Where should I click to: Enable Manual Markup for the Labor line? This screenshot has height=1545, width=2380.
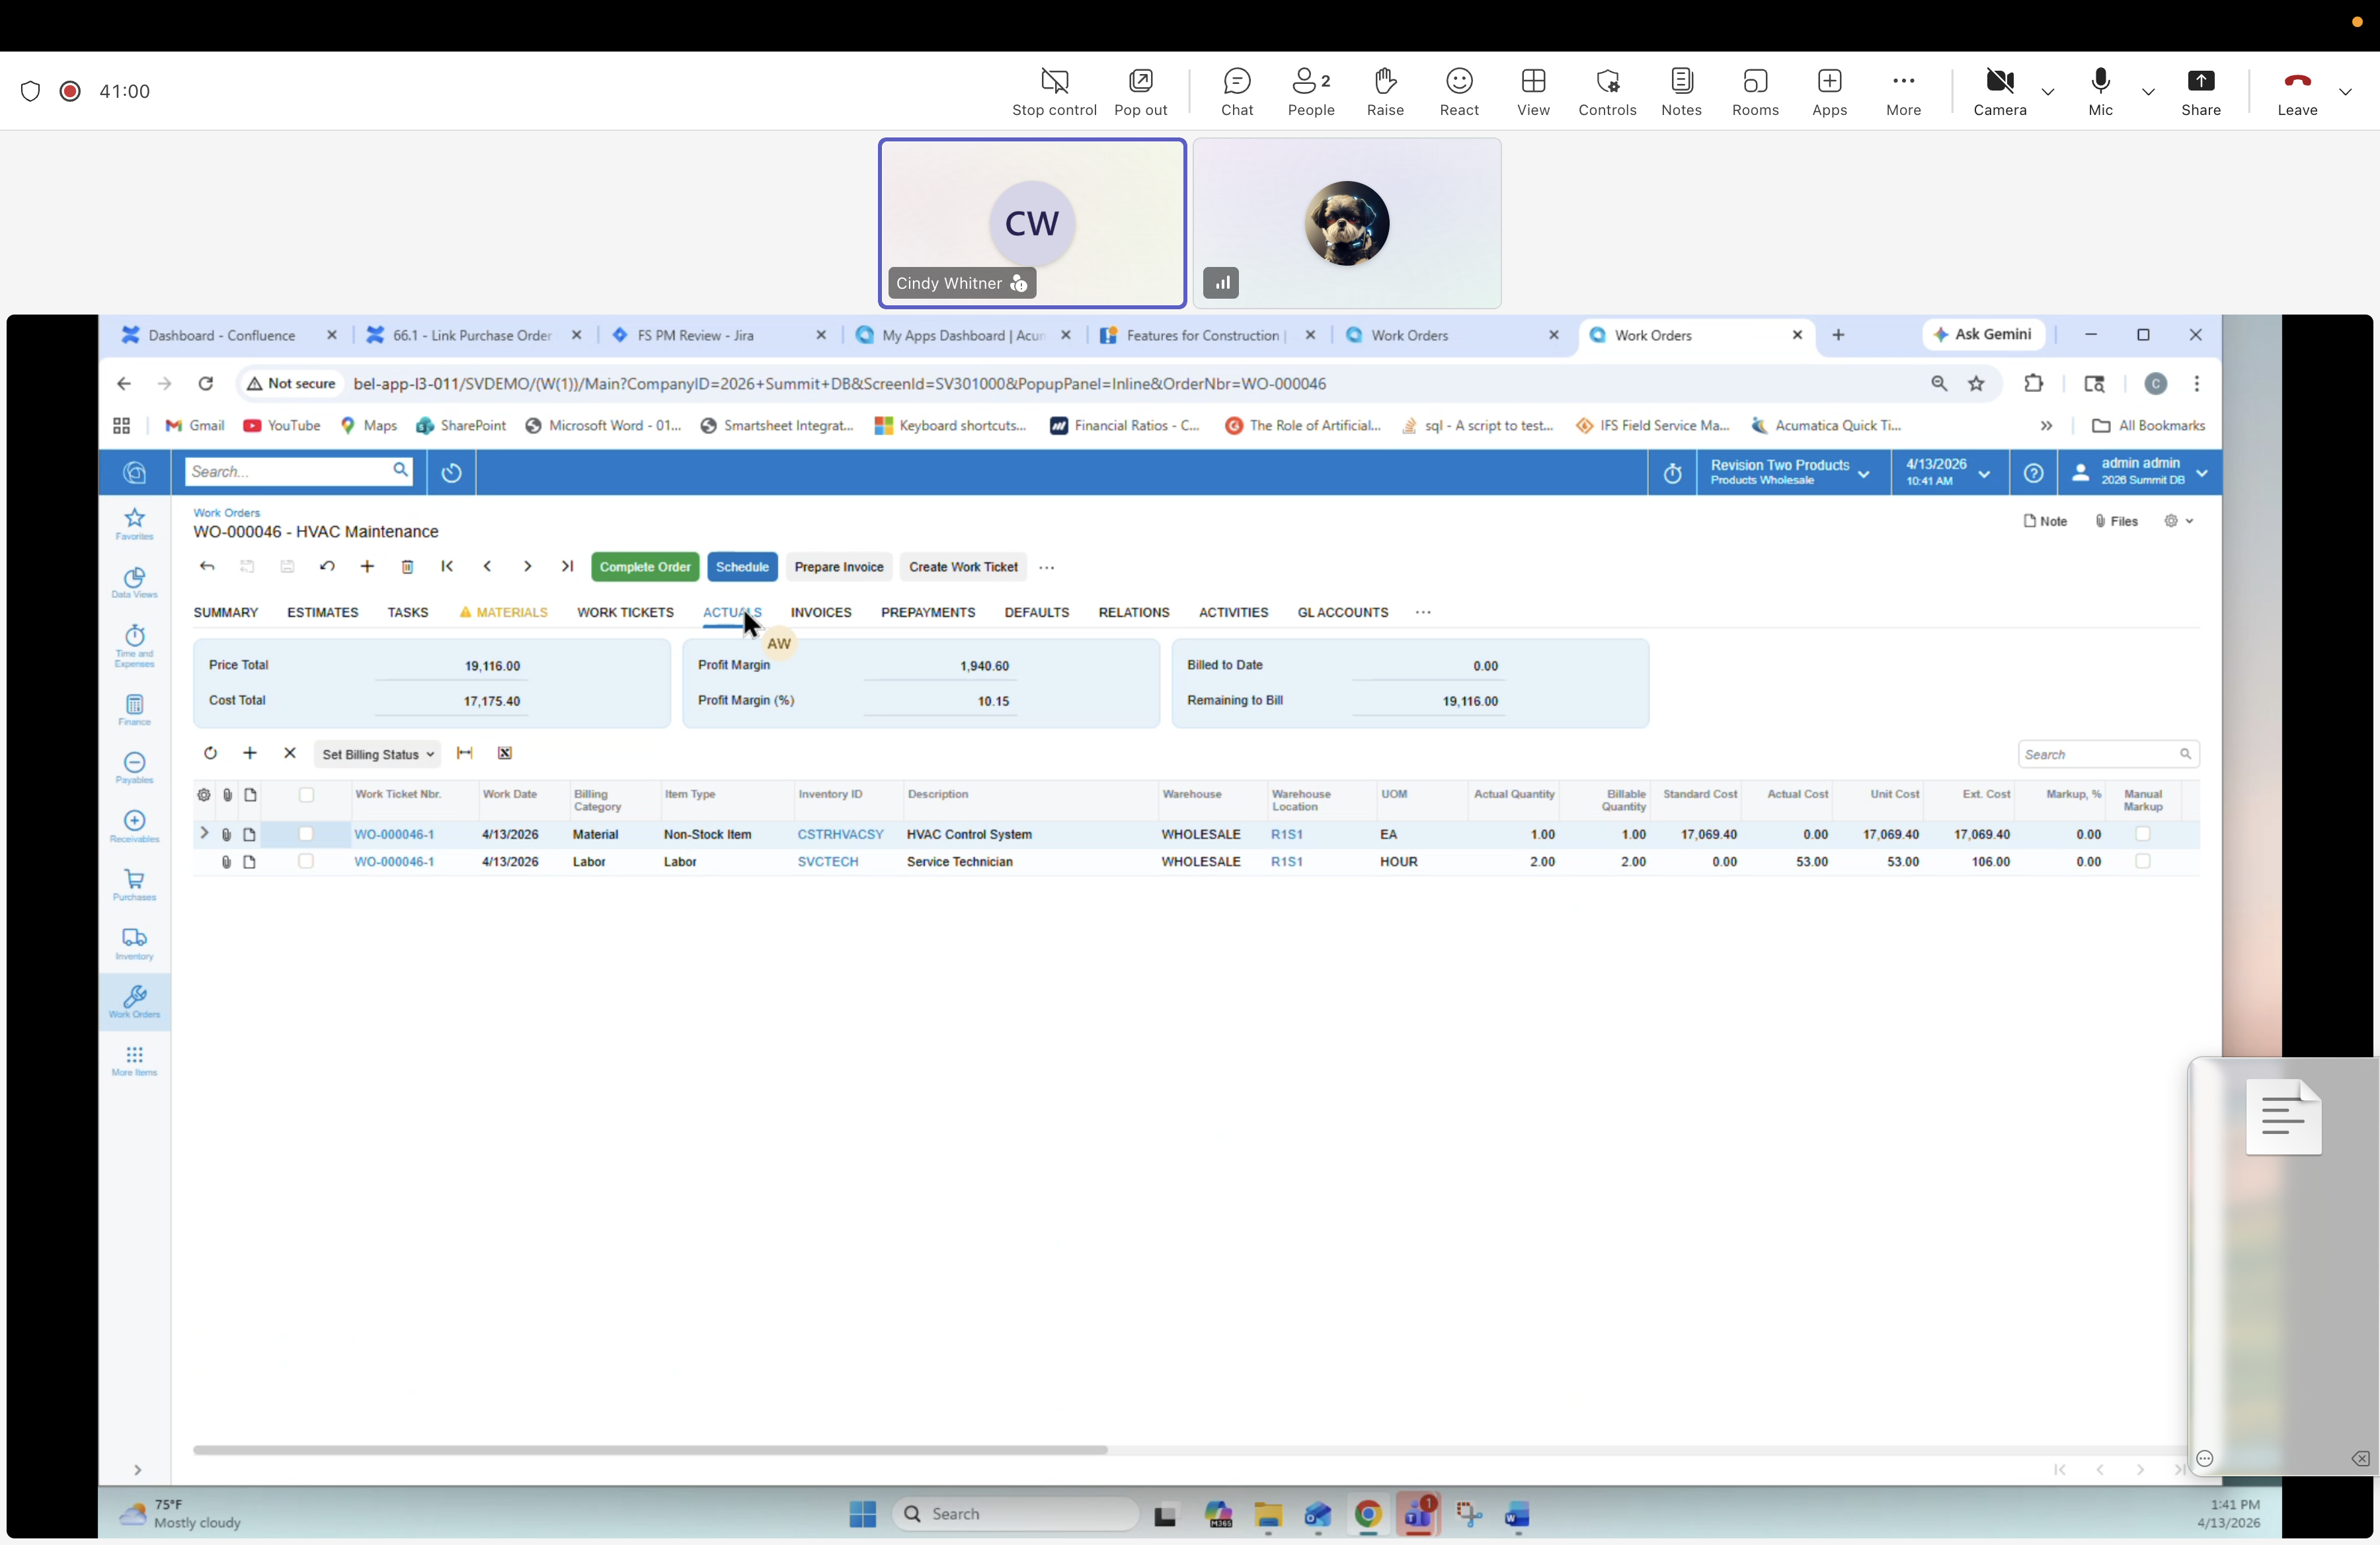click(2144, 860)
